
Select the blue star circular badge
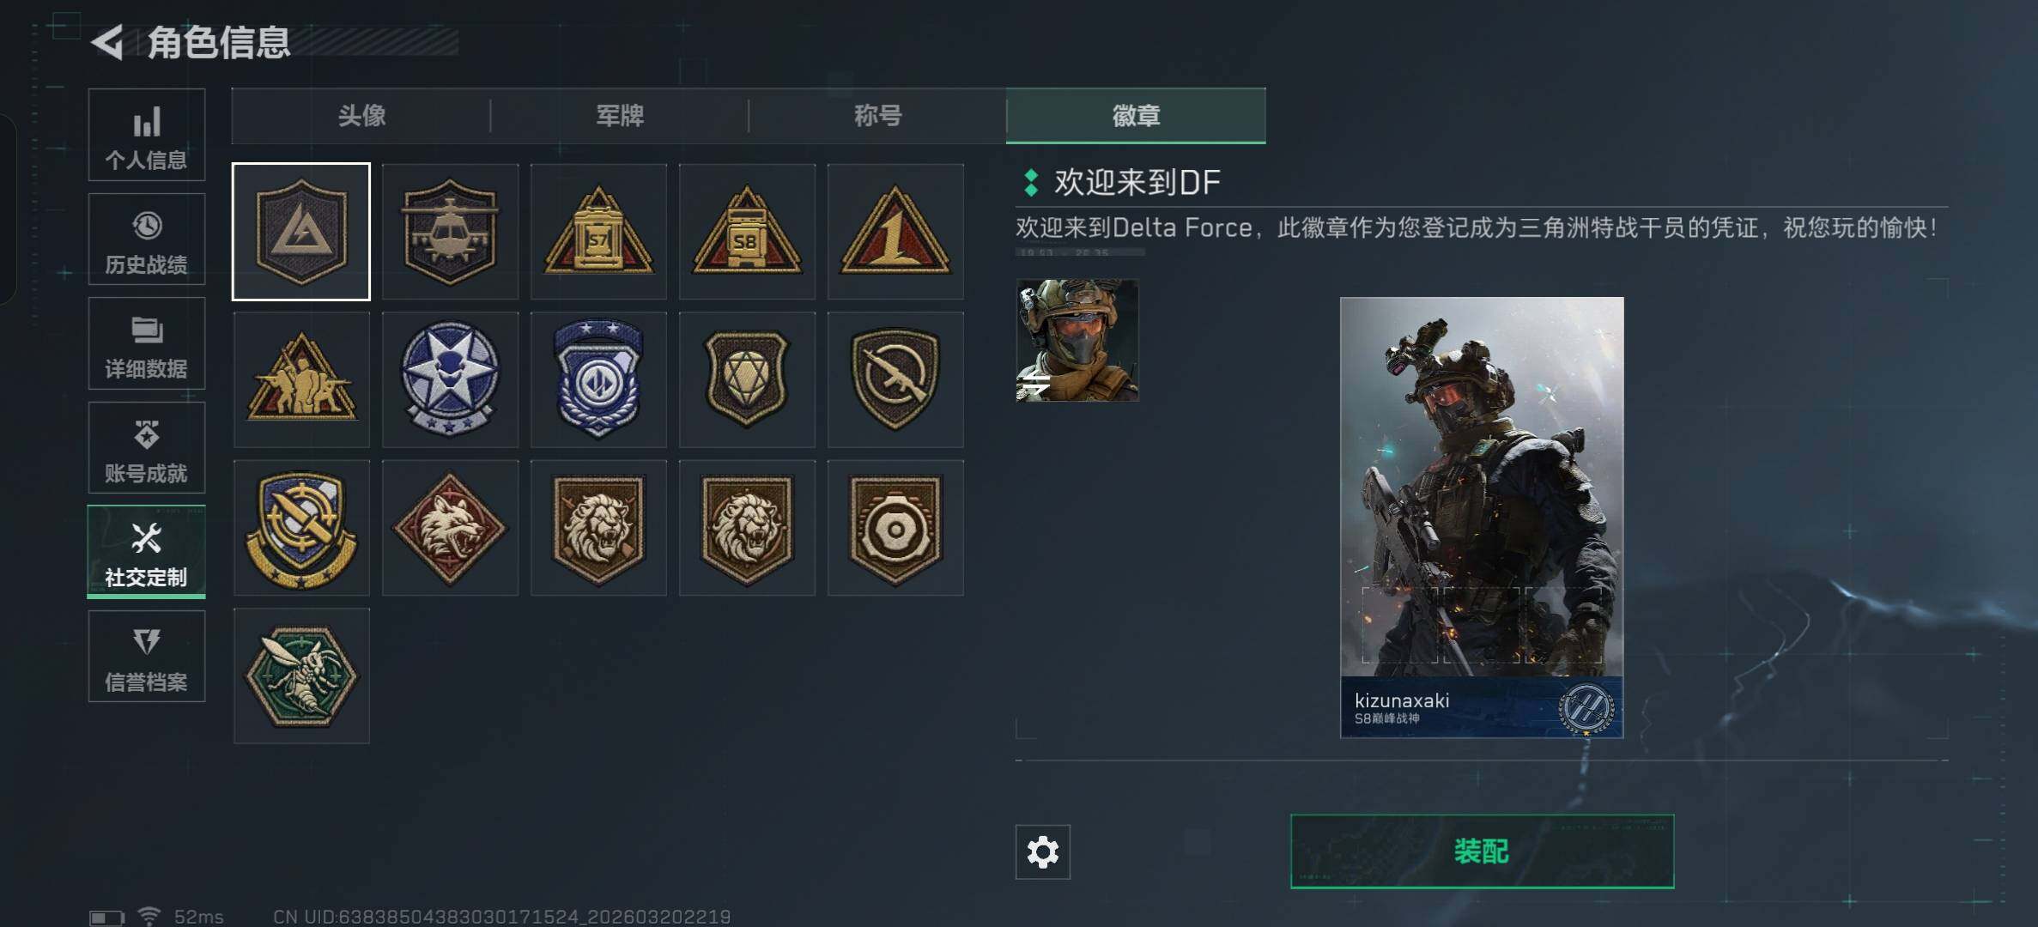tap(450, 379)
